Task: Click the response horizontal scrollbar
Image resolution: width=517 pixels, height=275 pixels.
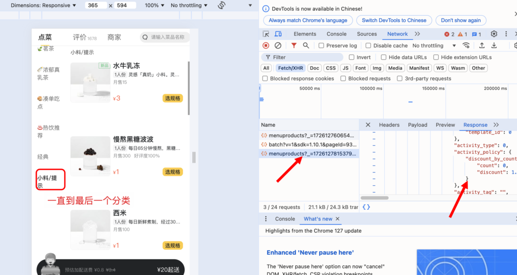Action: click(x=375, y=198)
